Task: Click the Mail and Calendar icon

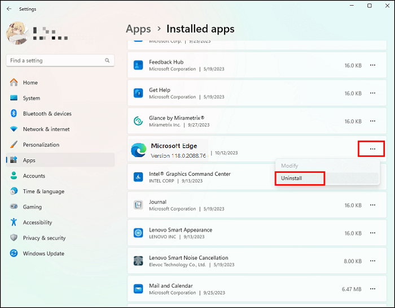Action: (x=138, y=289)
